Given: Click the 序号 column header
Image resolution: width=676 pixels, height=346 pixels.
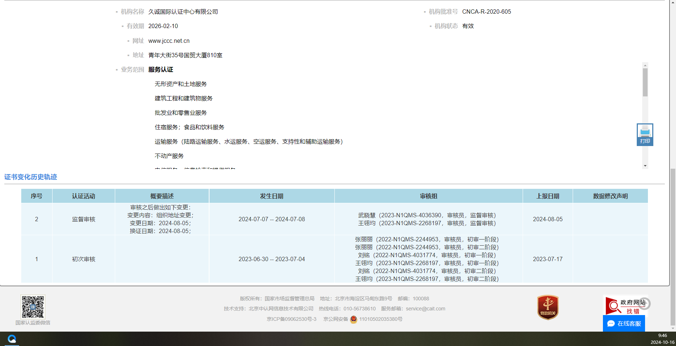Looking at the screenshot, I should coord(37,196).
